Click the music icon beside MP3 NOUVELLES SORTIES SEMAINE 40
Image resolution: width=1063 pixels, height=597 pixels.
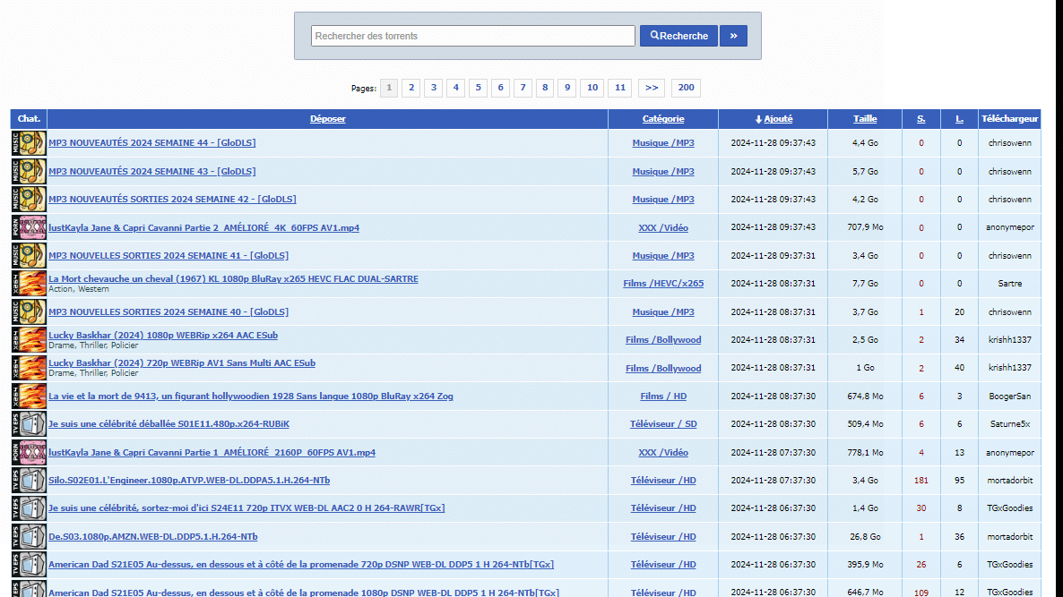(x=29, y=311)
